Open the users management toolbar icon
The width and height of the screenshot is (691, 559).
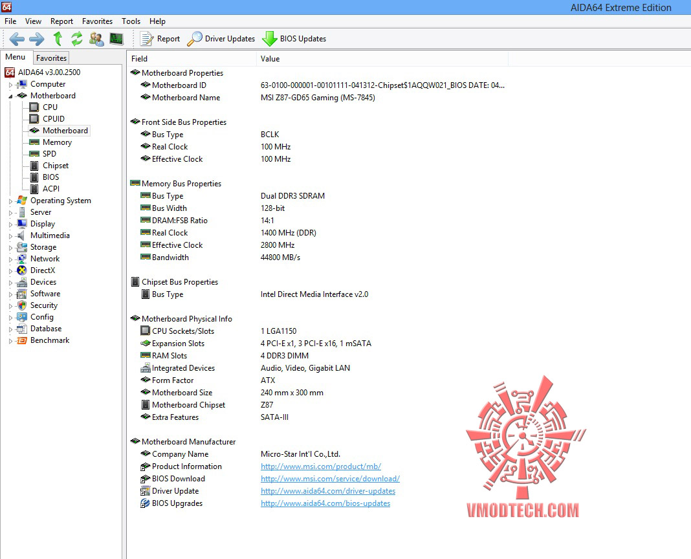click(96, 39)
